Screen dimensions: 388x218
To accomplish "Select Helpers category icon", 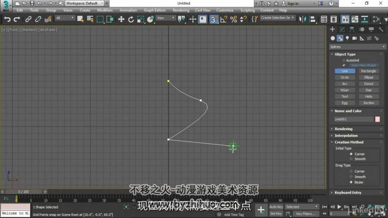I will click(362, 38).
